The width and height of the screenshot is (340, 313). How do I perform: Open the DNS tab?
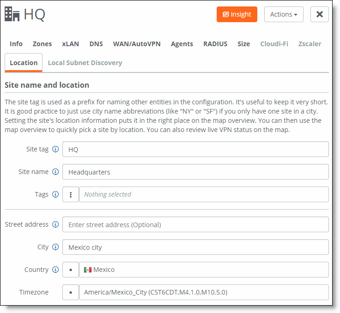(x=96, y=44)
